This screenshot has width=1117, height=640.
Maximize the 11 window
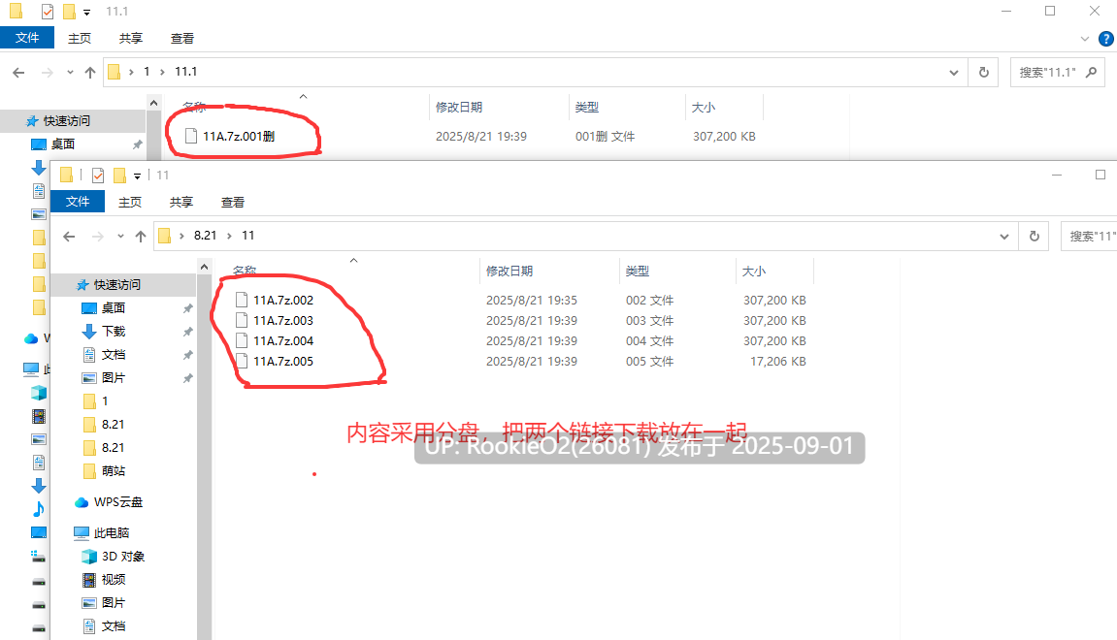(x=1101, y=176)
